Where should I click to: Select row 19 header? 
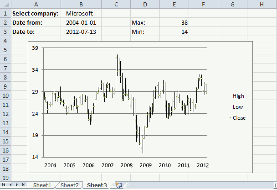5,178
